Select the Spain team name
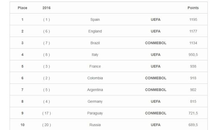The height and width of the screenshot is (130, 215). (x=95, y=20)
